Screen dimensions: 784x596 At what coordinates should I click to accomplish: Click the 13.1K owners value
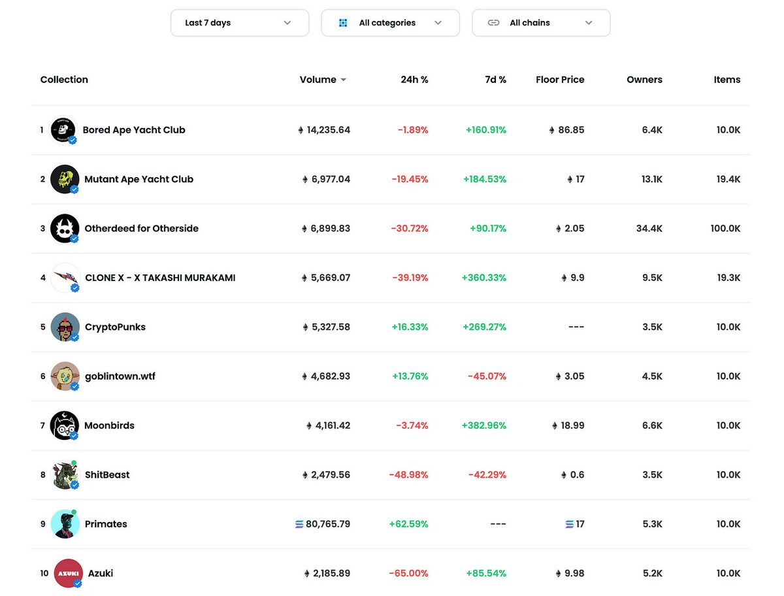[651, 179]
